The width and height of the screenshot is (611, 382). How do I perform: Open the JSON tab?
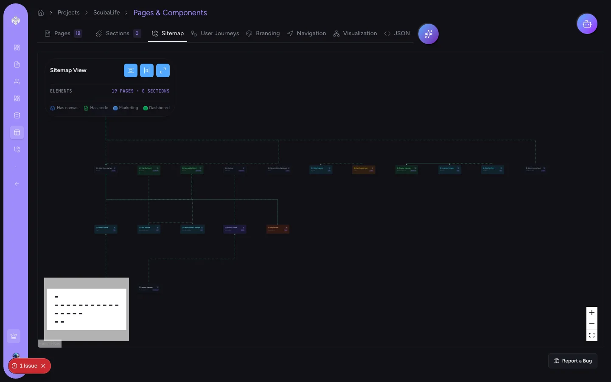point(397,34)
